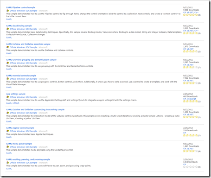Open ListView and GridView customizing interactivity sample
Viewport: 211px width, 178px height.
point(35,109)
